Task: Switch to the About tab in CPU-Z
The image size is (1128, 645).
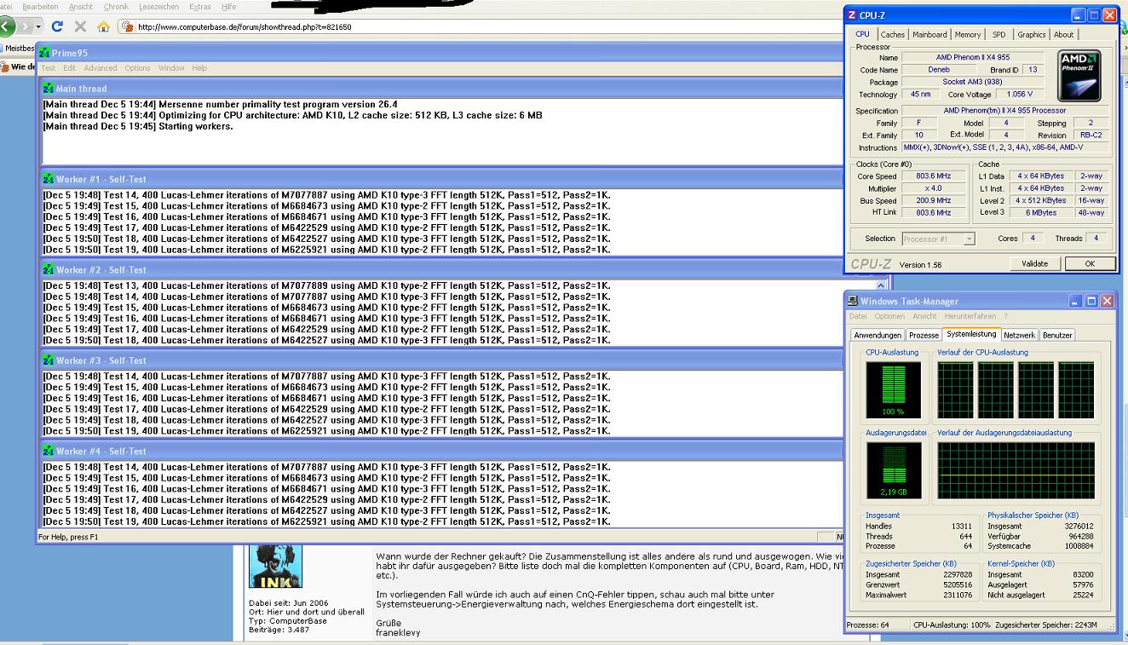Action: point(1064,35)
